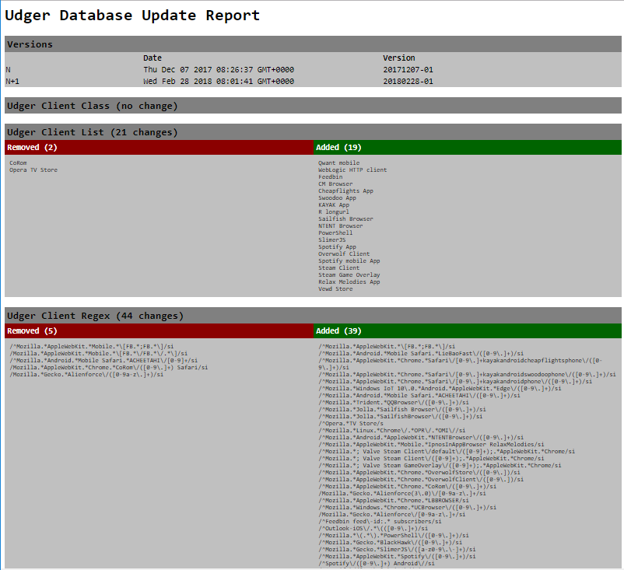
Task: Select Opera TV Store in removed list
Action: click(x=33, y=170)
